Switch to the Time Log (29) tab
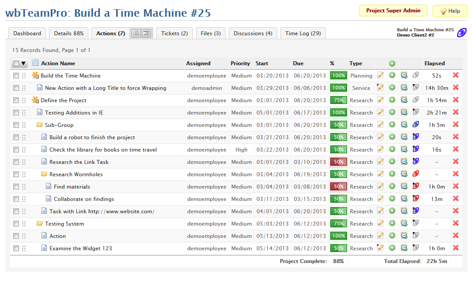Image resolution: width=472 pixels, height=293 pixels. (303, 33)
